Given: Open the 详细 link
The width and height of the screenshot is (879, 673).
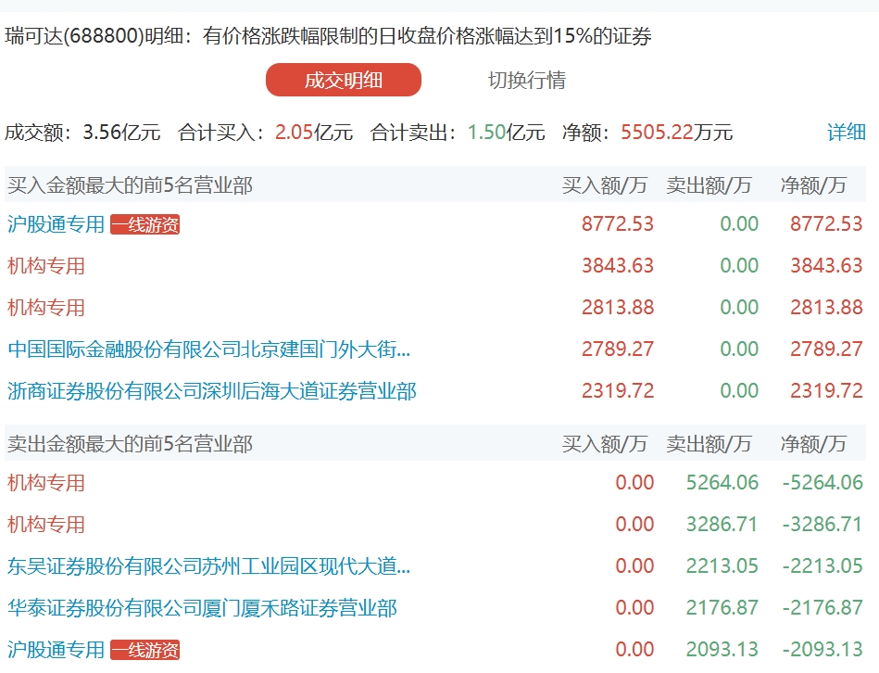Looking at the screenshot, I should pos(847,133).
